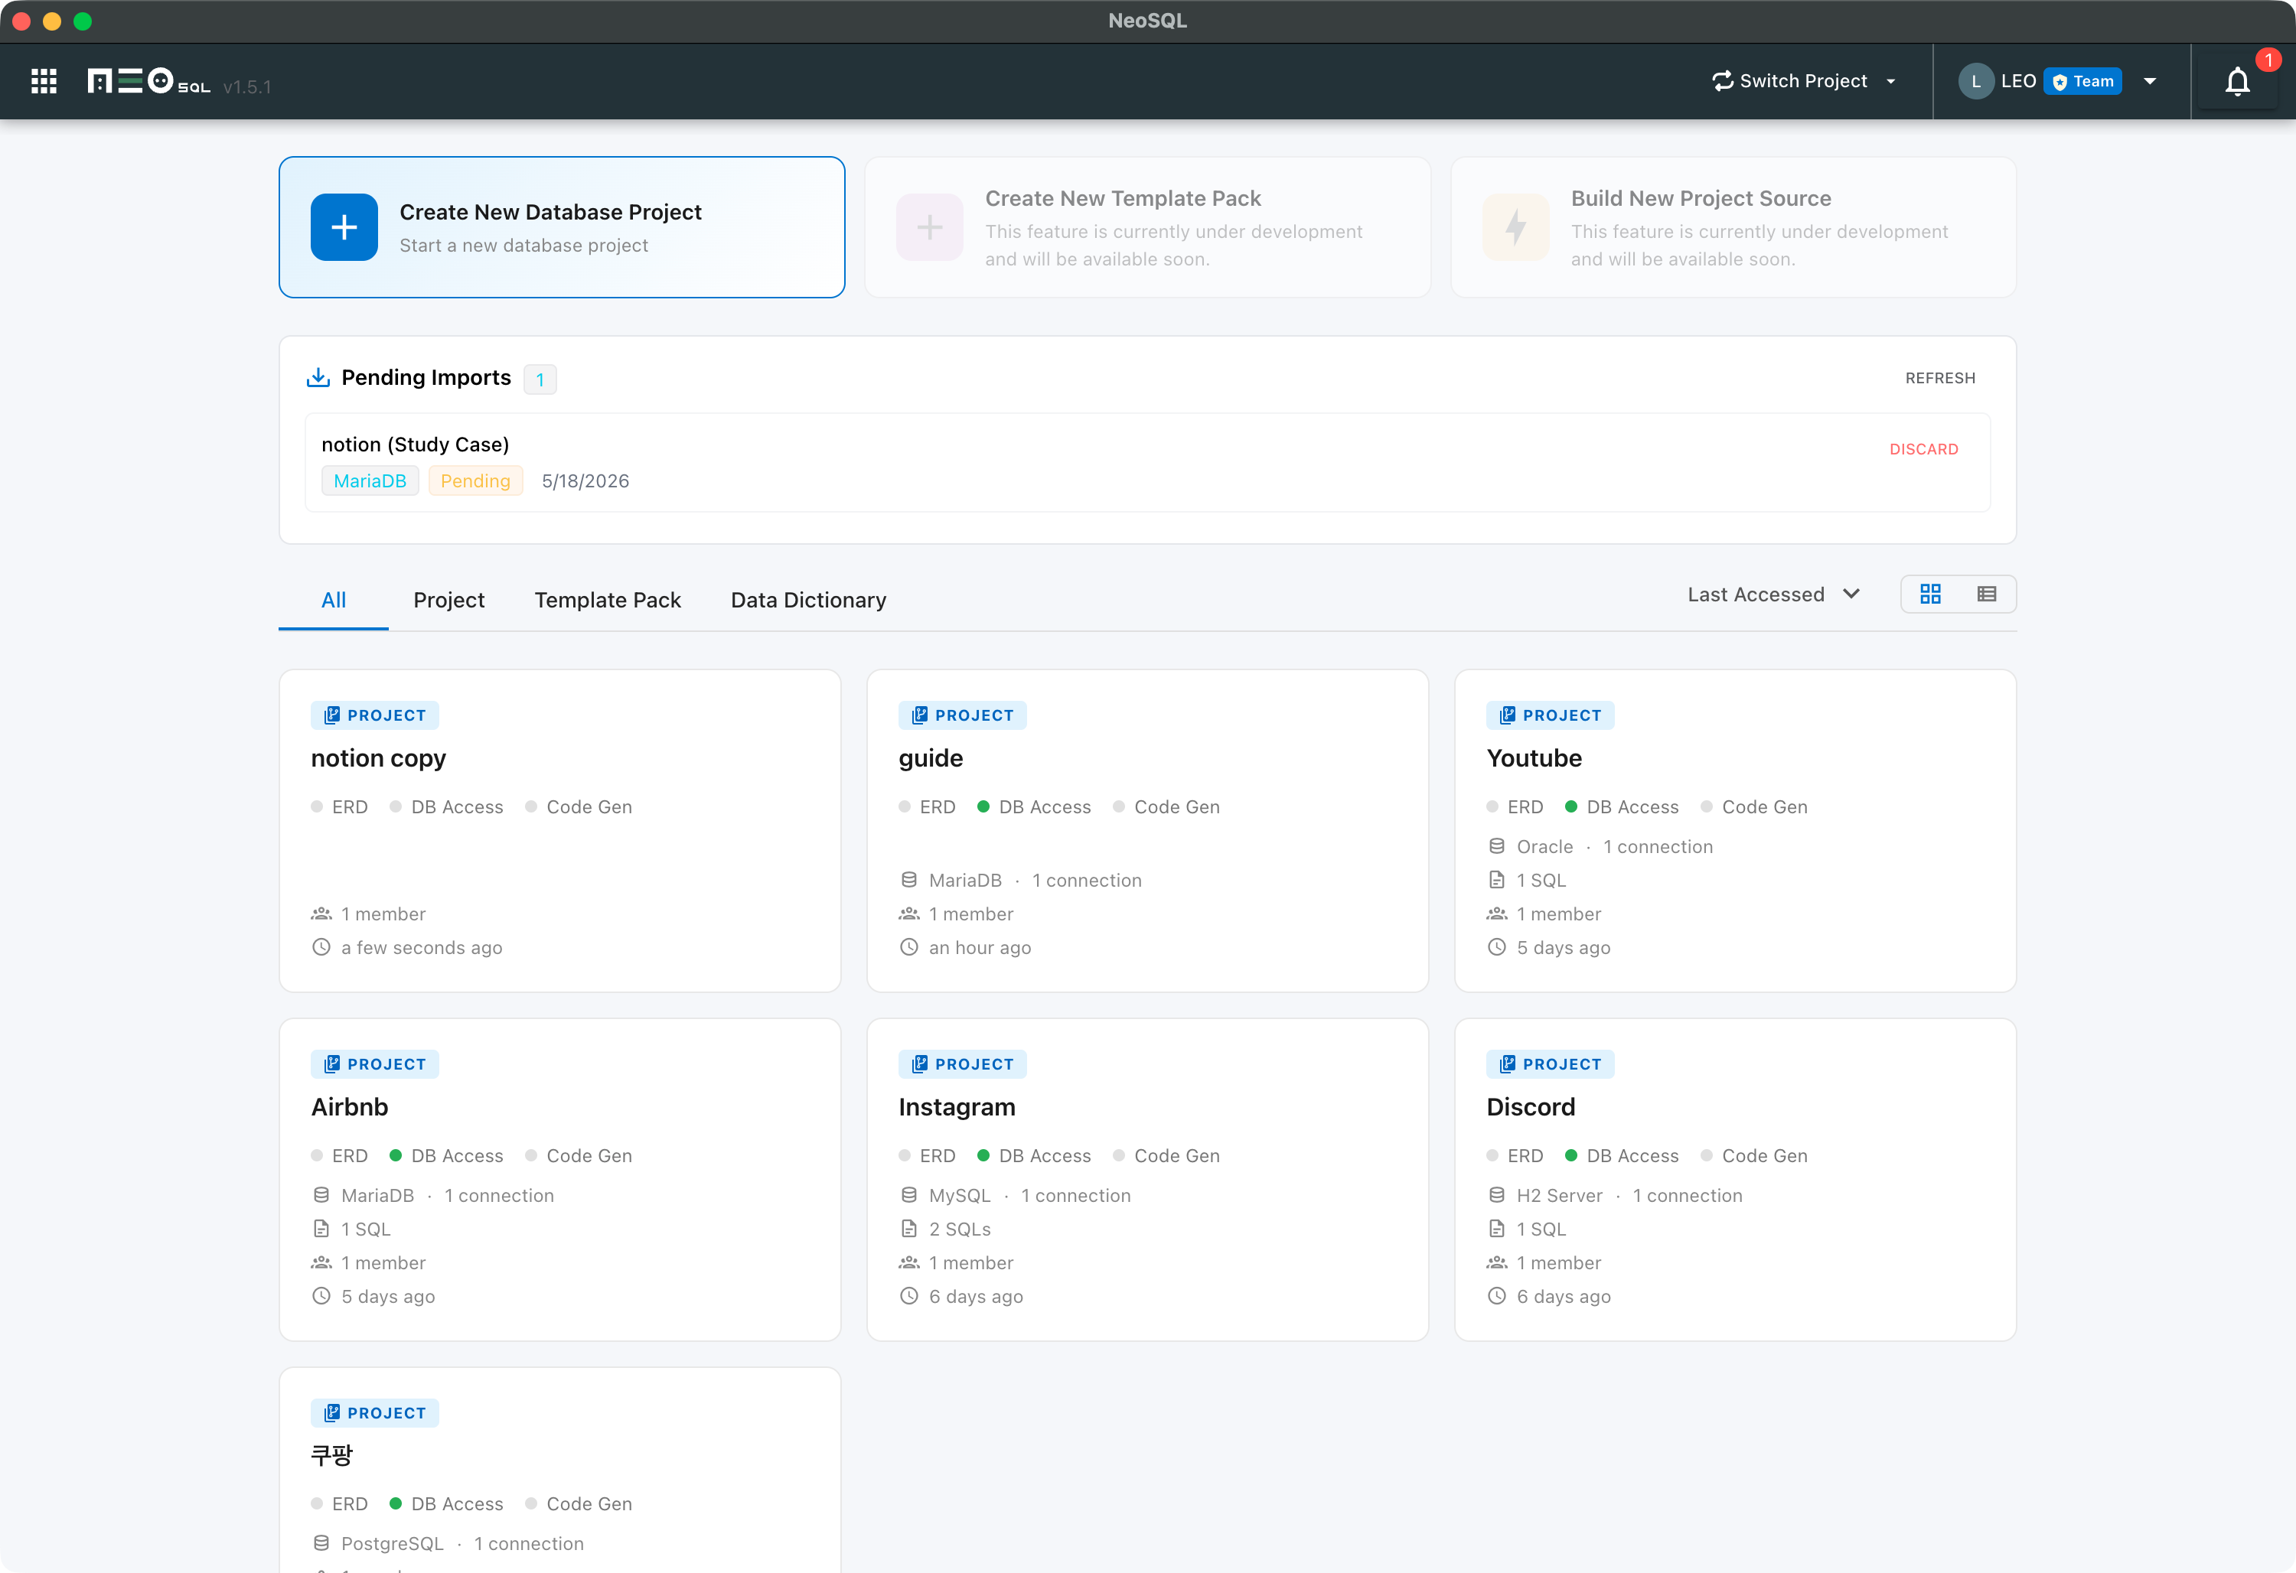Click Build New Project Source card
Viewport: 2296px width, 1573px height.
(x=1733, y=227)
